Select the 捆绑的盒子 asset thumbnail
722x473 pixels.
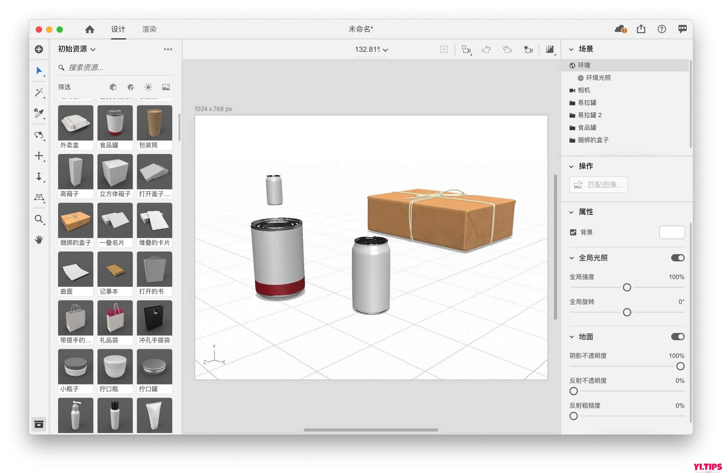point(75,221)
